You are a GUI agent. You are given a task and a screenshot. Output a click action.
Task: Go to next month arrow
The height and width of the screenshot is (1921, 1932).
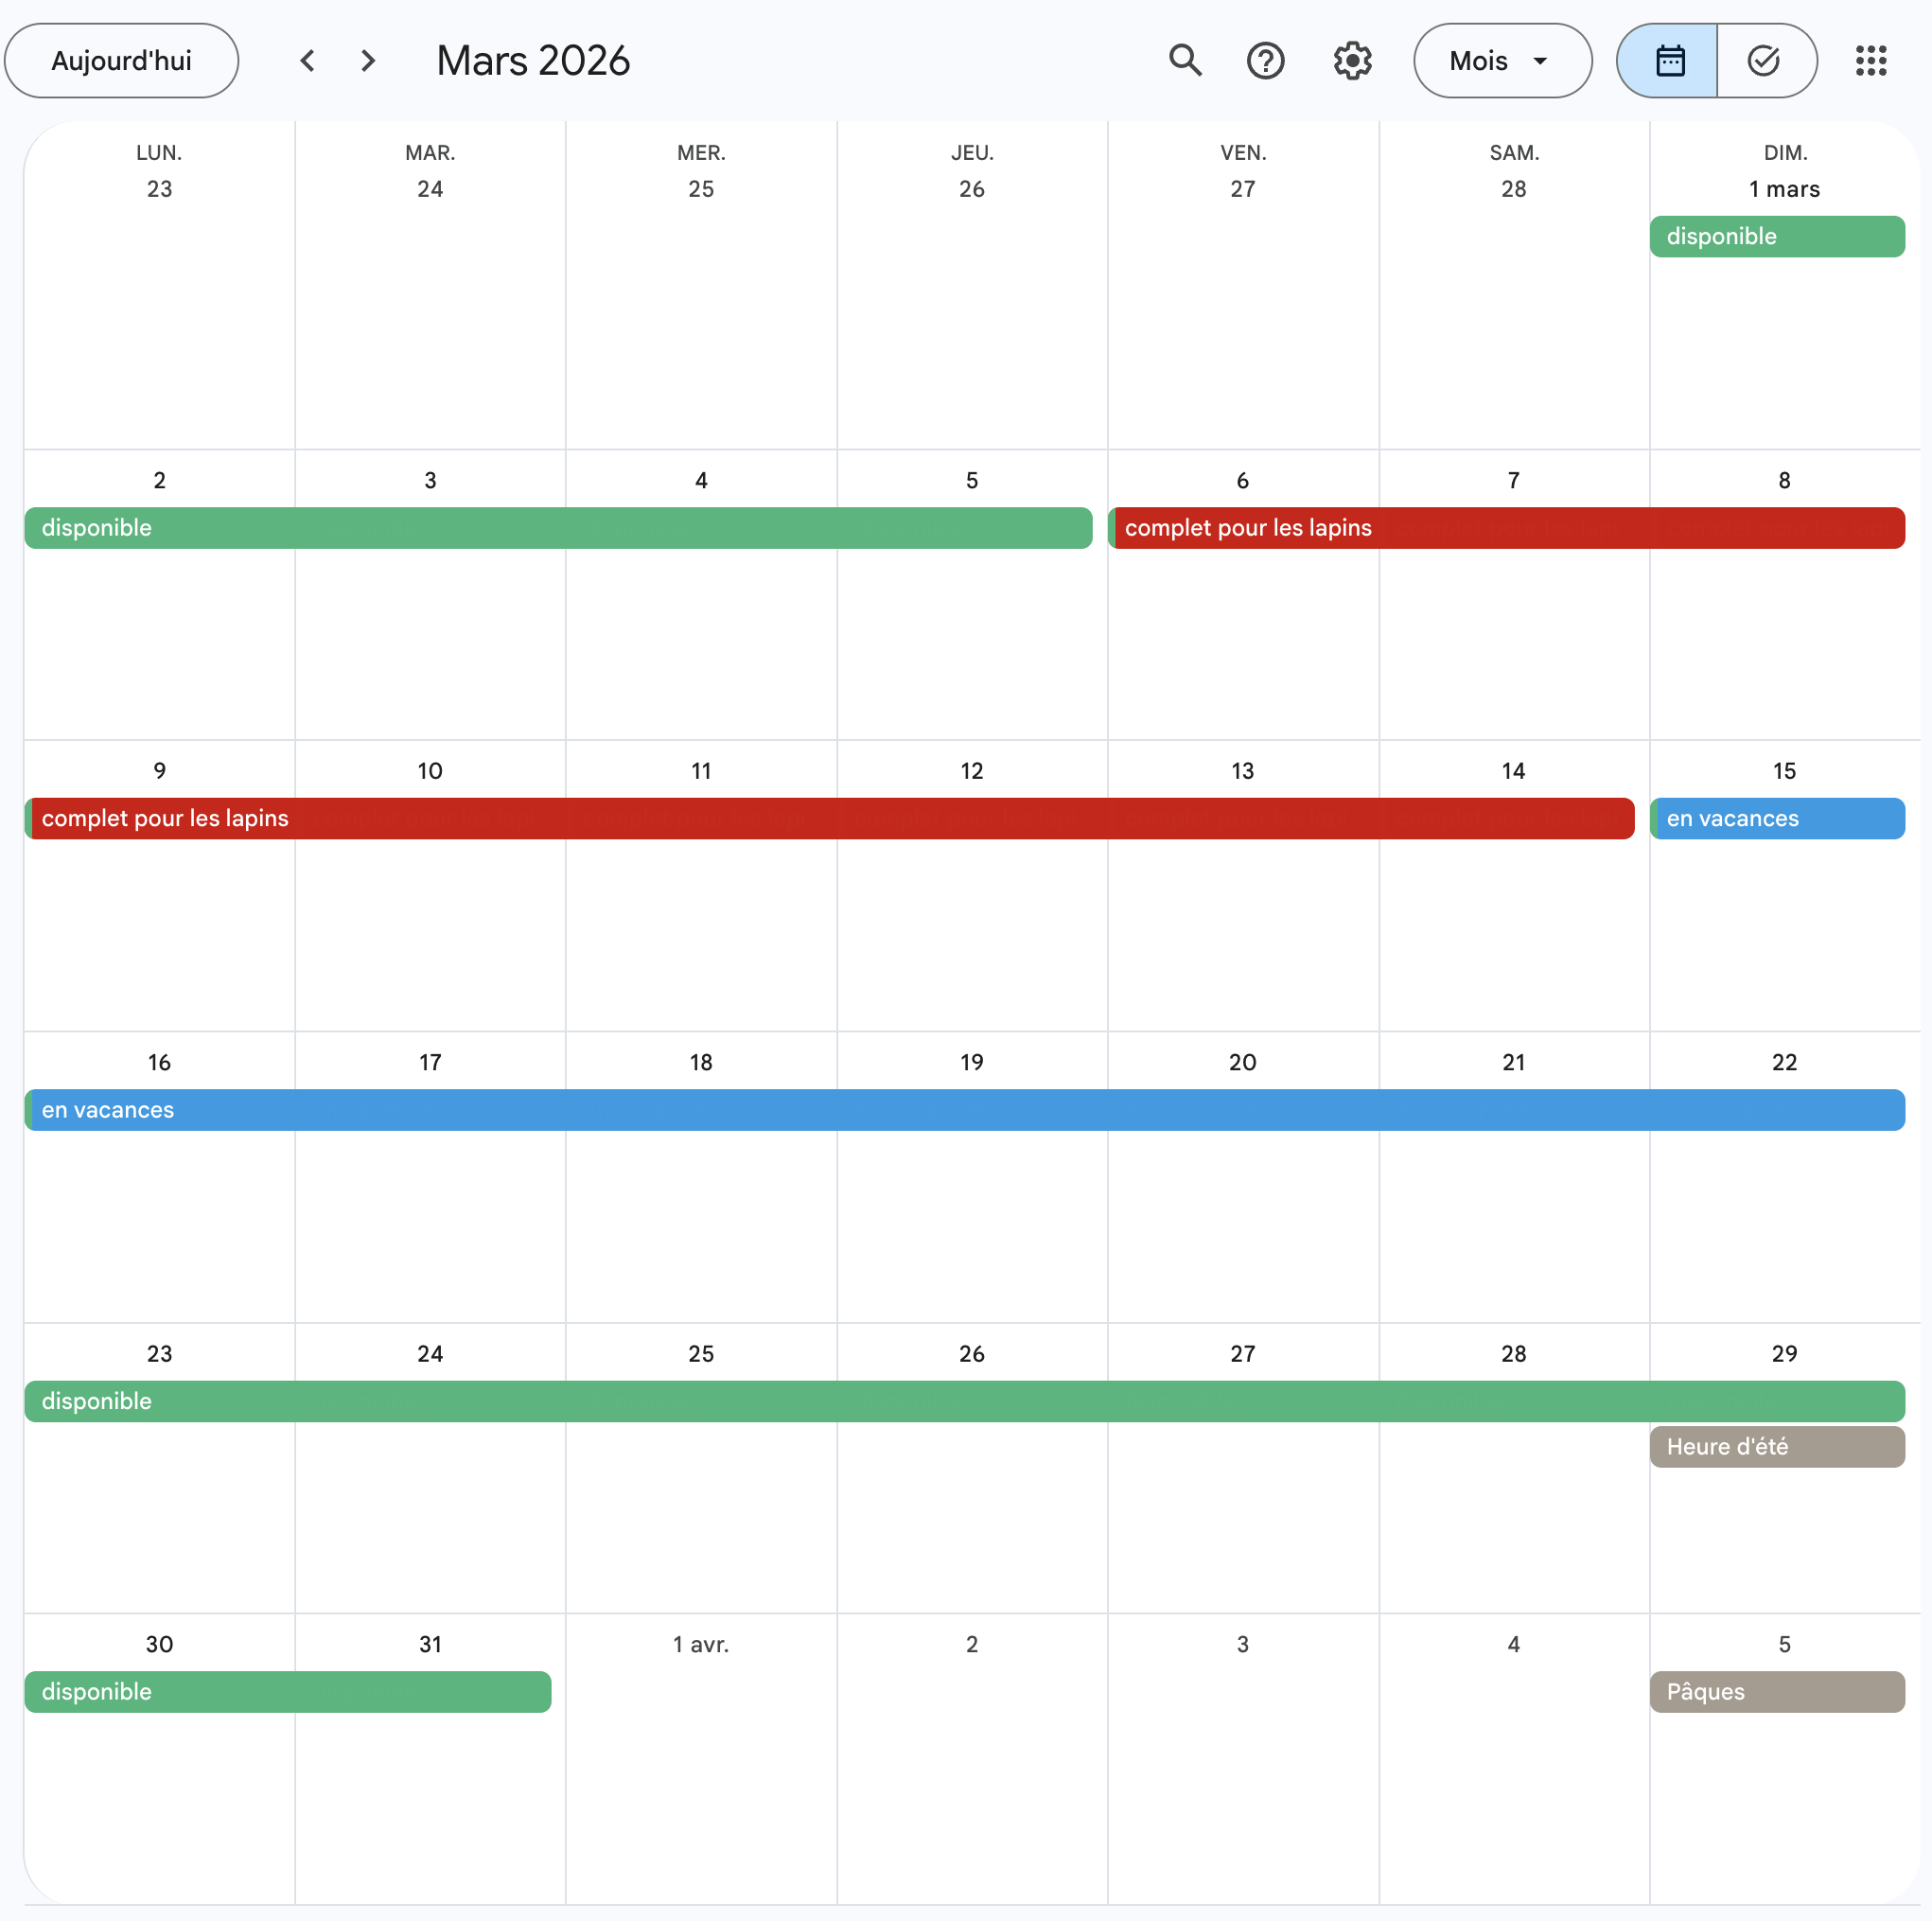pos(368,61)
